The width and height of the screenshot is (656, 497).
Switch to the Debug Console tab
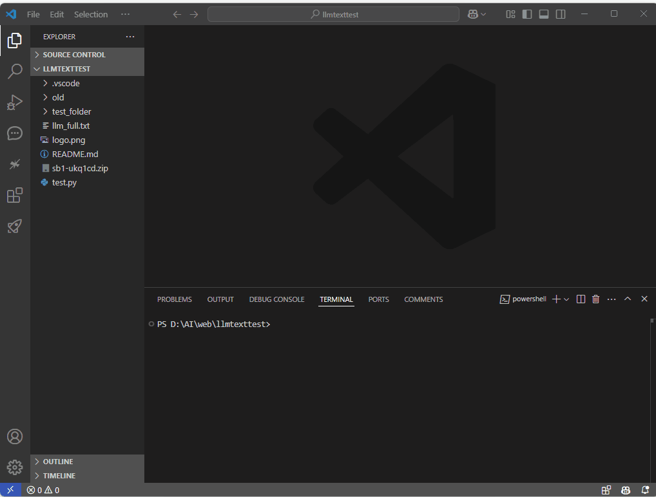coord(276,299)
